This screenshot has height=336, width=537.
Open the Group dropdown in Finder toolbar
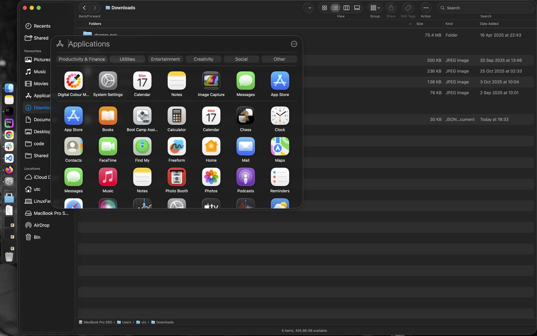point(375,8)
